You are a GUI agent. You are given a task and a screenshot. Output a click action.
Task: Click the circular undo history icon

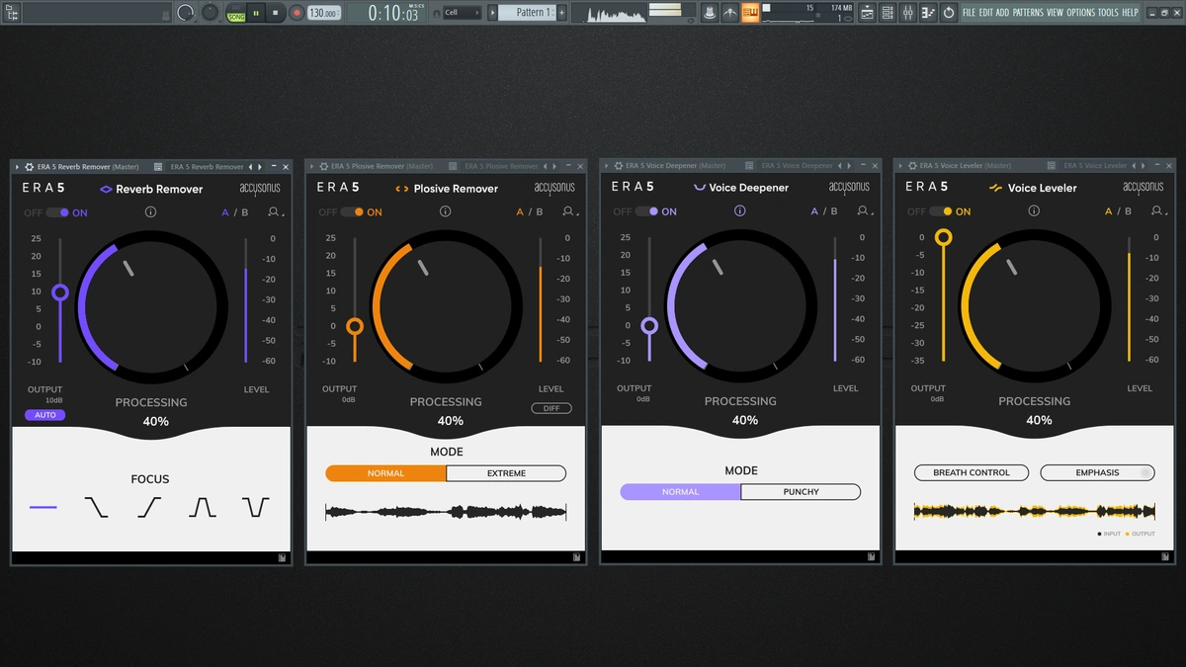coord(949,13)
